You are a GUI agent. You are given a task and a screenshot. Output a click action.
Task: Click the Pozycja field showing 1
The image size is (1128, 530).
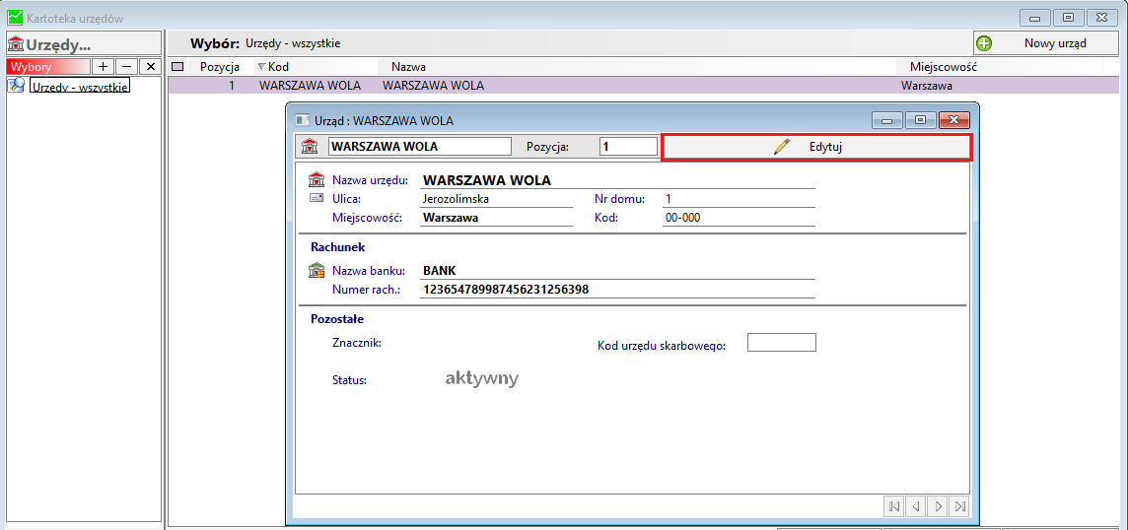(628, 147)
